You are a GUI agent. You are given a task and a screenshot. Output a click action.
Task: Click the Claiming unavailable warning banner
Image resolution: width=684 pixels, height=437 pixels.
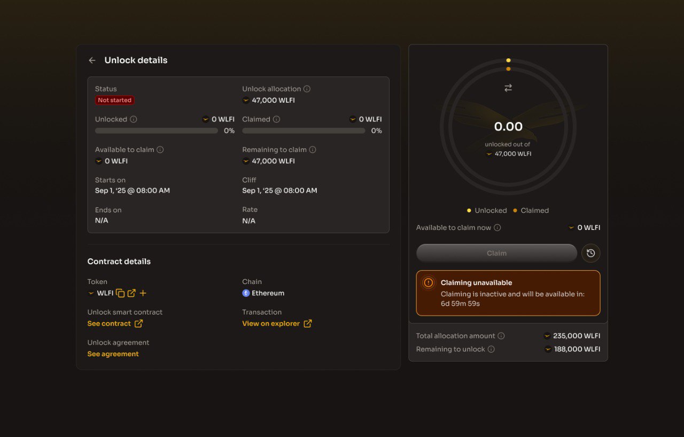coord(508,293)
